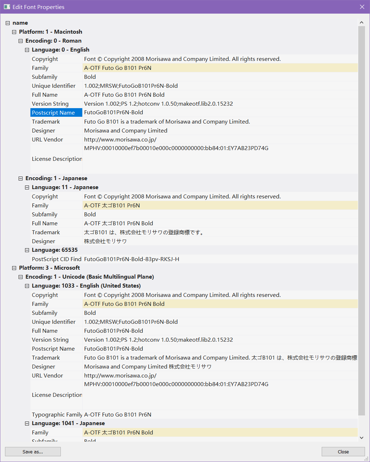Edit Macintosh English Family value A-OTF Futo Go B101 Pr6N
Viewport: 370px width, 462px height.
click(220, 68)
